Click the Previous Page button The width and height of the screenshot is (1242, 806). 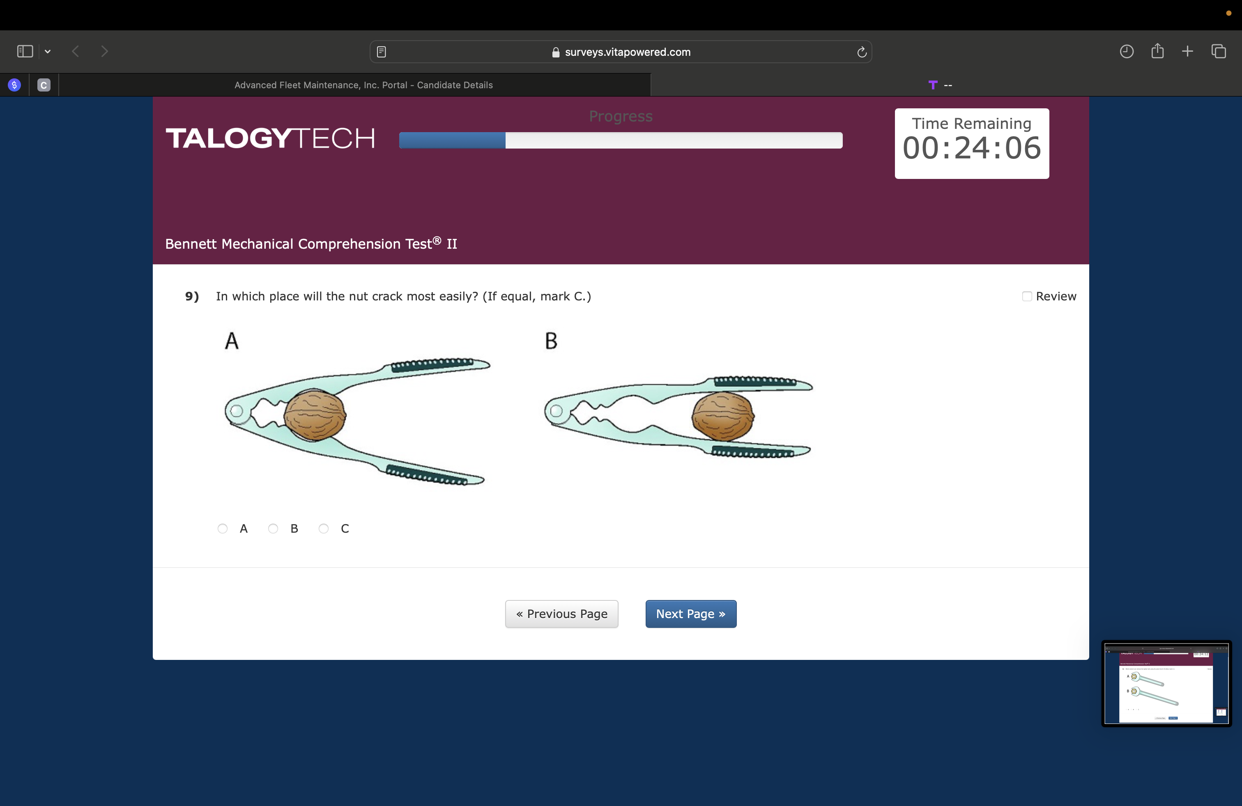pos(561,614)
